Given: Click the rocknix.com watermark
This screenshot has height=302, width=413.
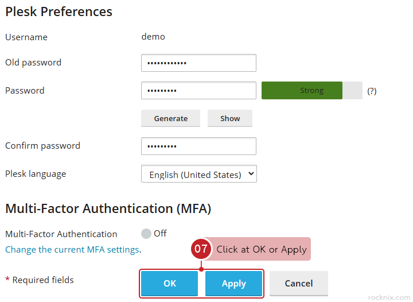Looking at the screenshot, I should [x=389, y=297].
